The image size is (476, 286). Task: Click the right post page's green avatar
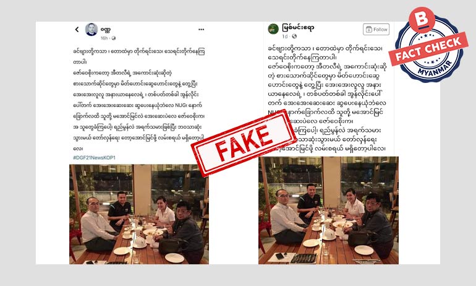273,29
